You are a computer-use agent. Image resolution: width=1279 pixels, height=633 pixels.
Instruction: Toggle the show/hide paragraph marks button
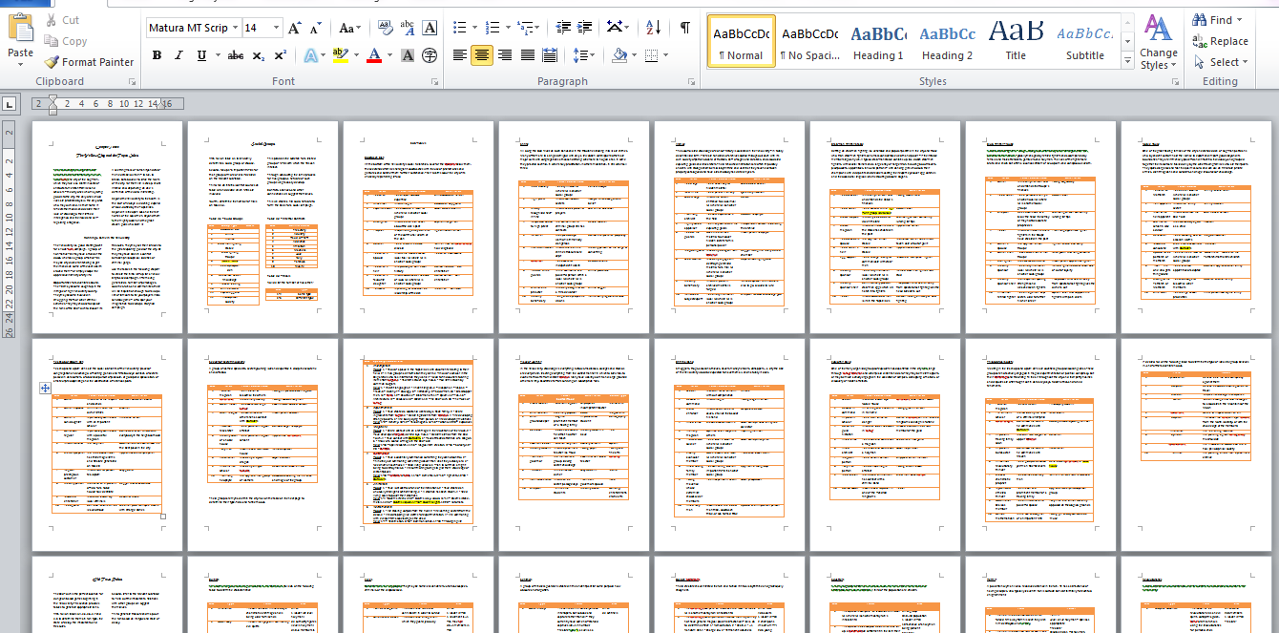[685, 28]
